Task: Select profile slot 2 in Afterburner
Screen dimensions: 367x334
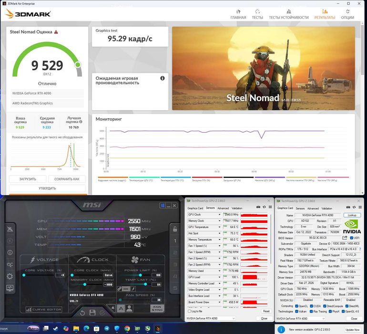Action: [x=175, y=253]
